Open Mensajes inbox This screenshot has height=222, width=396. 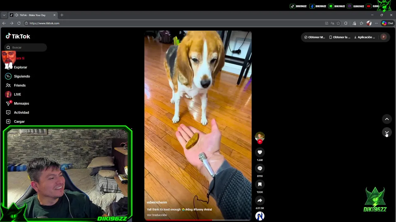coord(21,103)
